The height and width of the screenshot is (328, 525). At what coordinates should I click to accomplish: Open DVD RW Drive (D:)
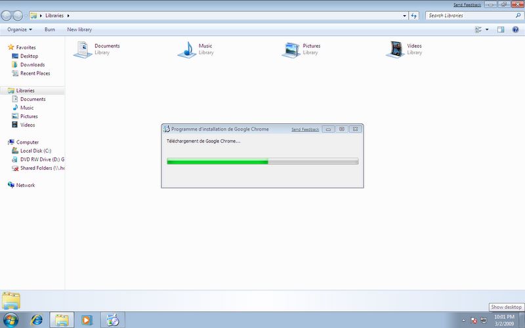pos(42,159)
